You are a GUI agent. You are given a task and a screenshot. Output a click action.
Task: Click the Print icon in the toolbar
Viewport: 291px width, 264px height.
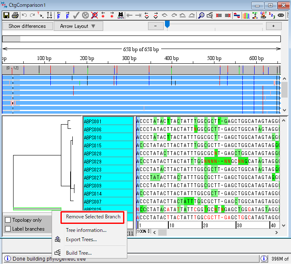(x=15, y=15)
